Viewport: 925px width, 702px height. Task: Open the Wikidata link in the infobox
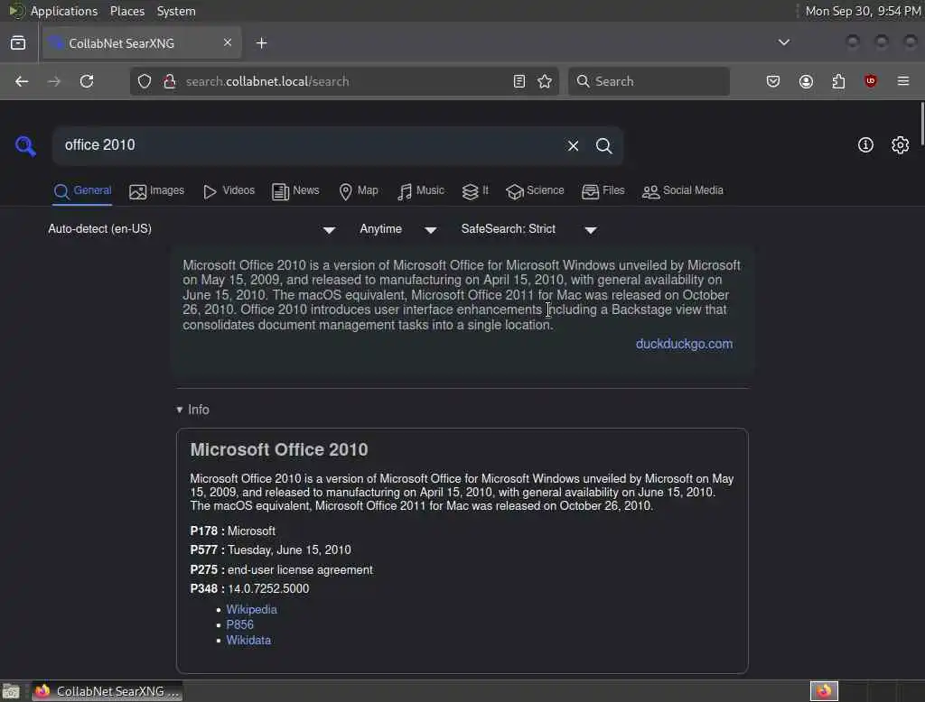pos(248,640)
